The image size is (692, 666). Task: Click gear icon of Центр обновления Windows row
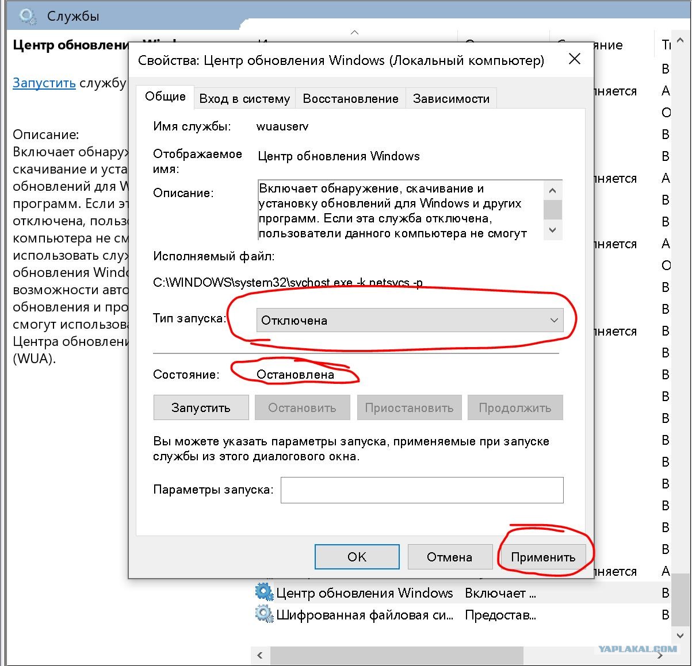pyautogui.click(x=264, y=592)
